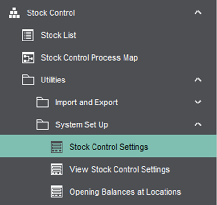This screenshot has width=217, height=205.
Task: Collapse System Set Up using its up chevron
Action: [198, 124]
